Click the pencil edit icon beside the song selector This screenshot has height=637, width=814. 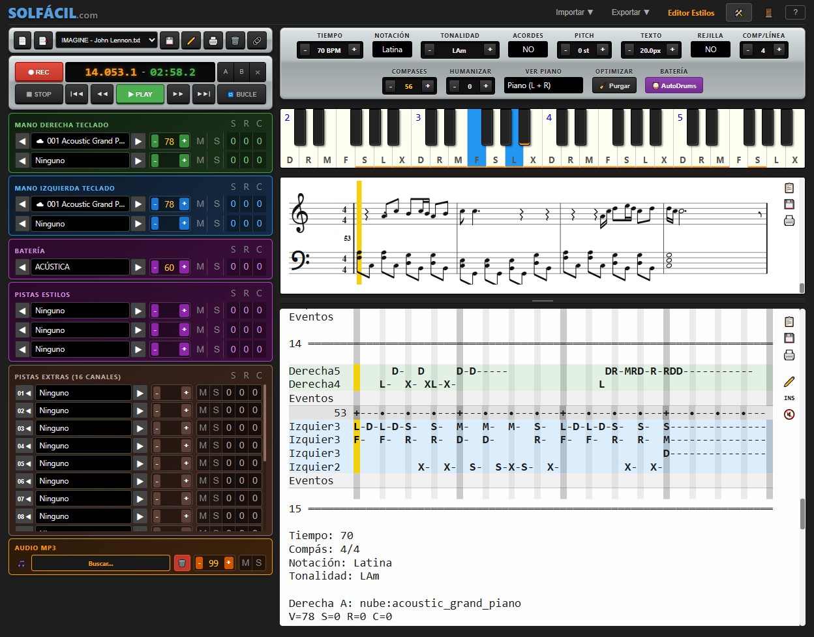[191, 40]
